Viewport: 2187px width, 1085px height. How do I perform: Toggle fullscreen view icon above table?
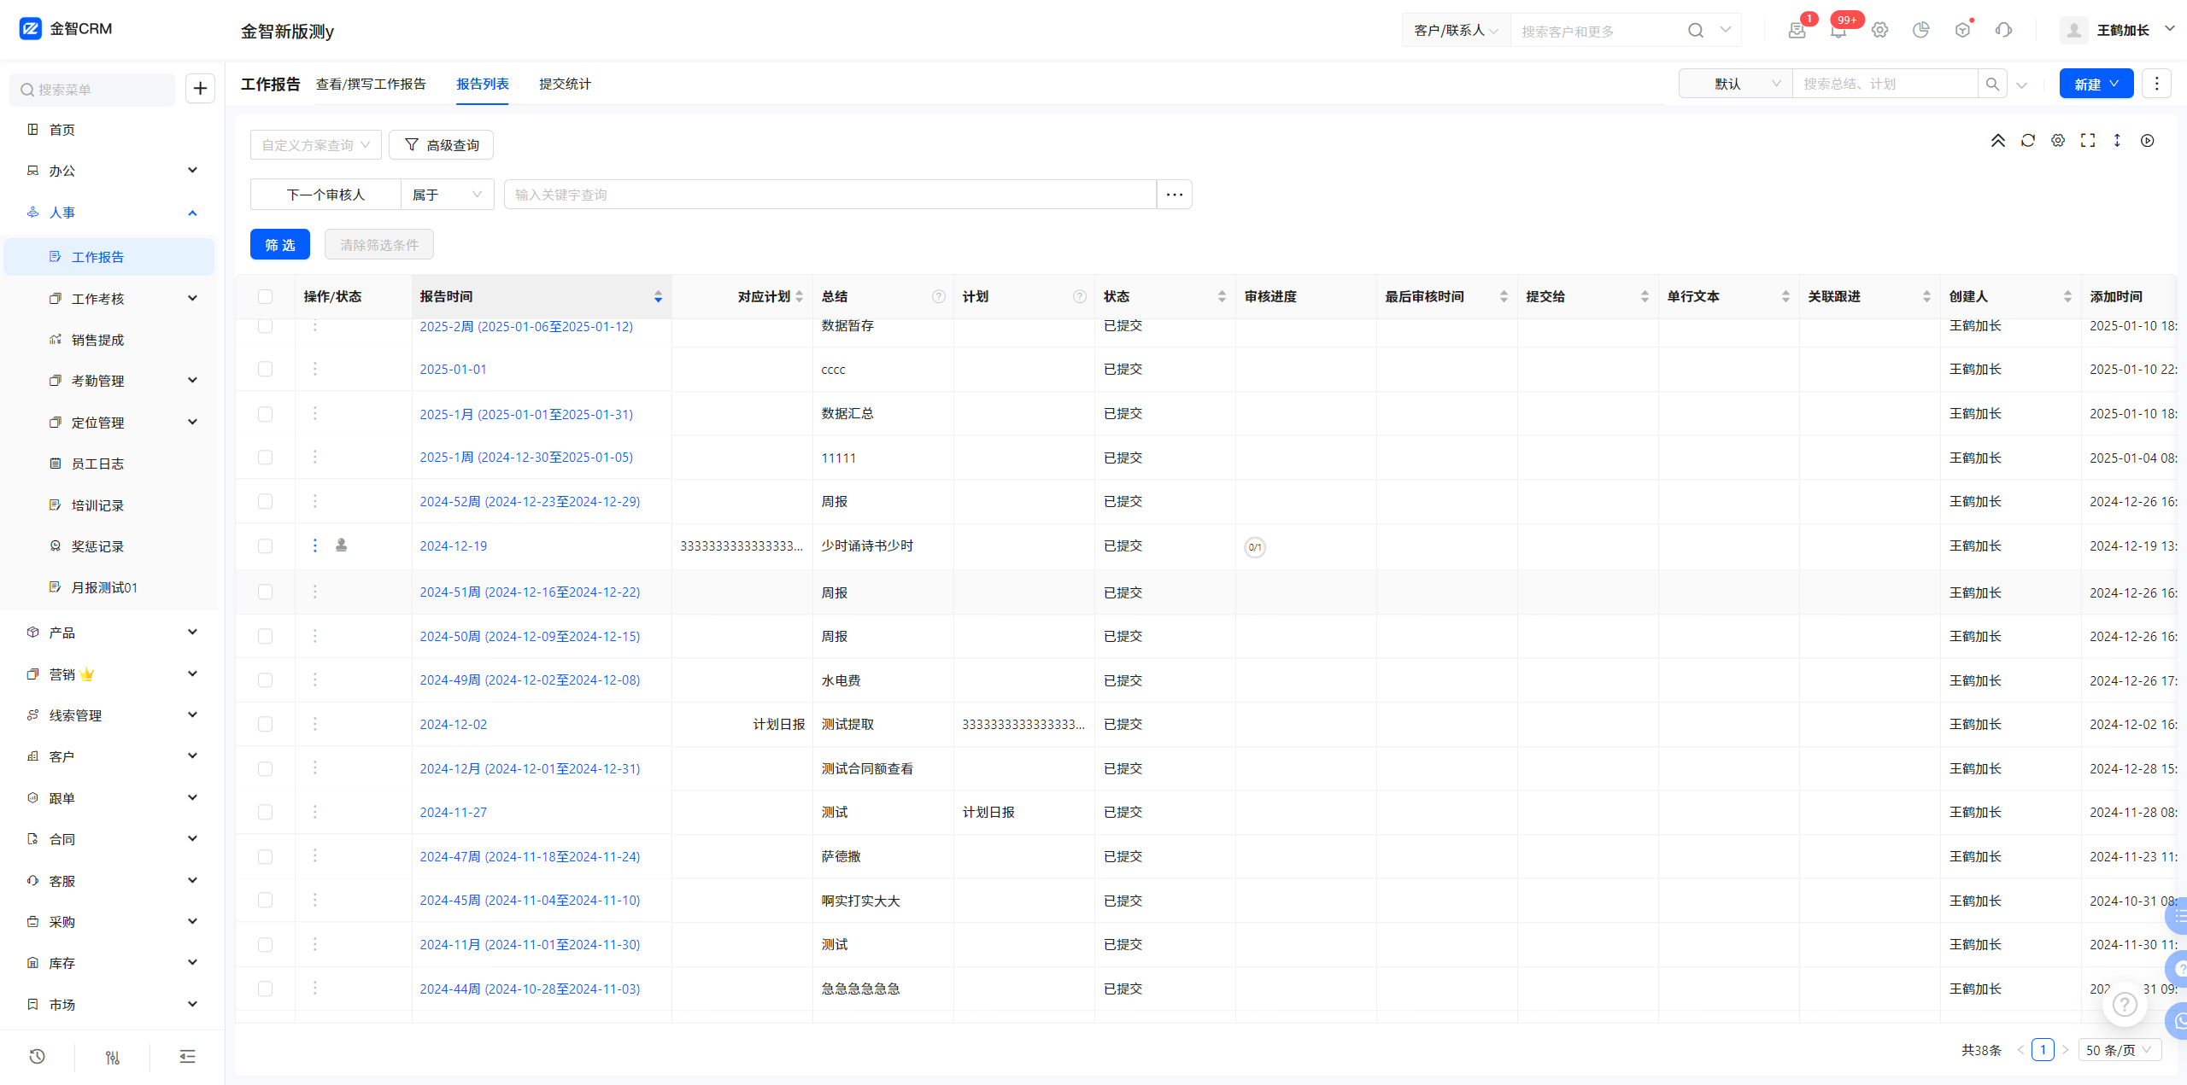tap(2088, 141)
